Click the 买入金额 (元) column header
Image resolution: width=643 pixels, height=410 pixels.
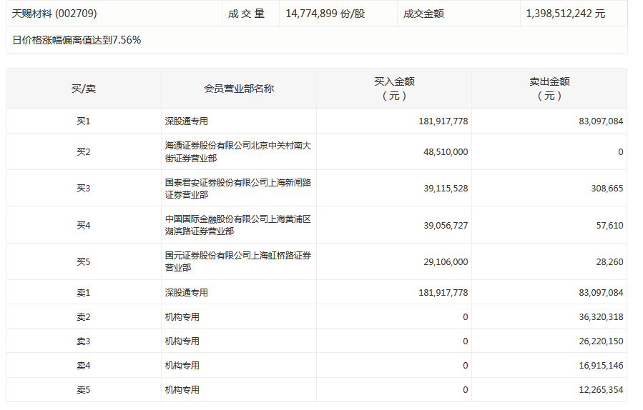pyautogui.click(x=394, y=89)
